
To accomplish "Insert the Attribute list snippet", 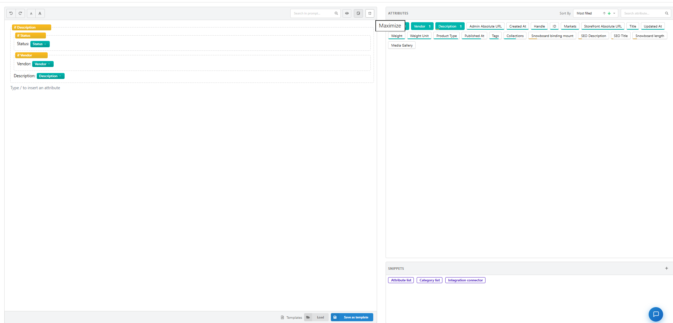I will tap(401, 280).
